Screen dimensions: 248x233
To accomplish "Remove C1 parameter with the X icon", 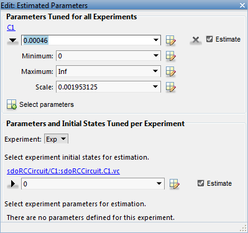I will point(196,40).
